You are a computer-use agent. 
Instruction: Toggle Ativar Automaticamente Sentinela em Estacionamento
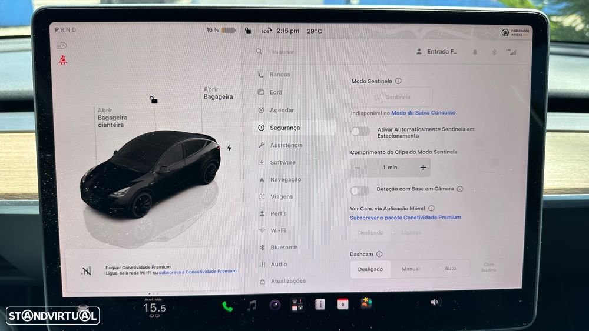click(360, 132)
